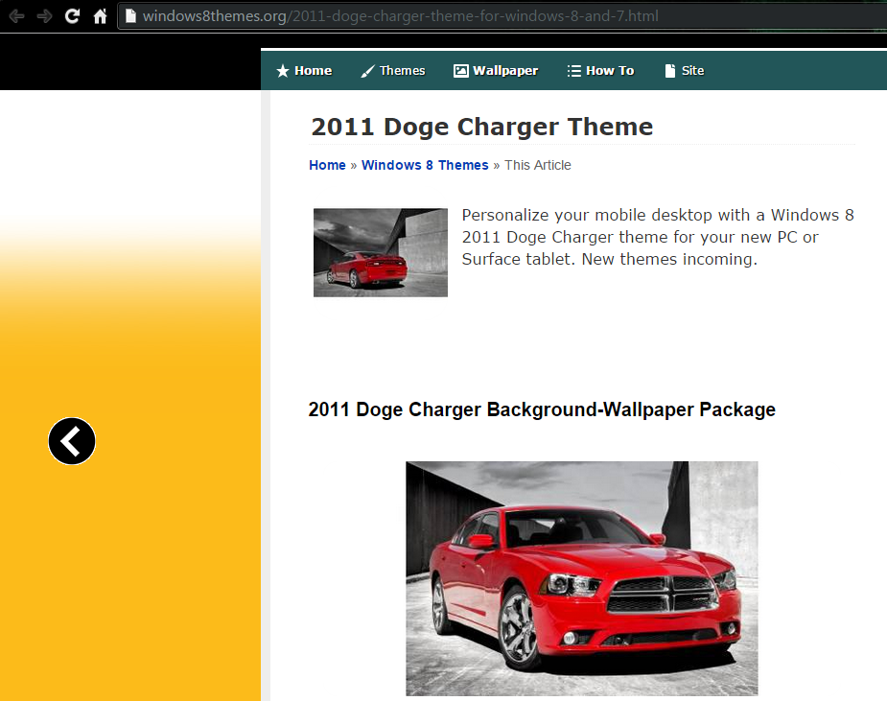Open the Site menu item
The width and height of the screenshot is (887, 701).
coord(685,71)
